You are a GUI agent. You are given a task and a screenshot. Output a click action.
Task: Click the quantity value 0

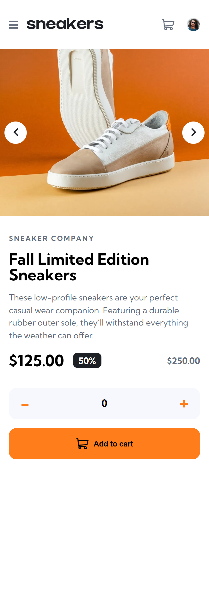104,403
